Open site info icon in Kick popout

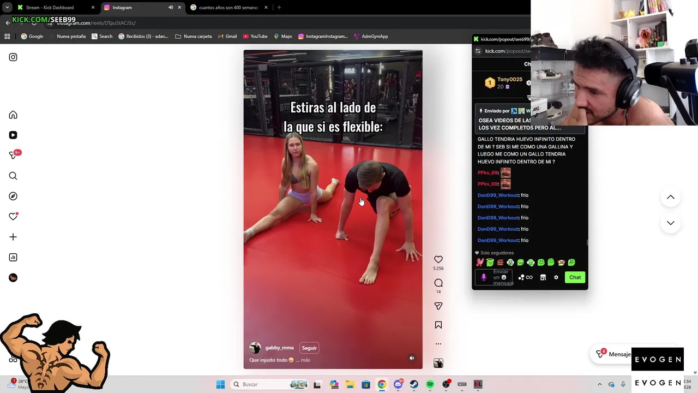478,51
